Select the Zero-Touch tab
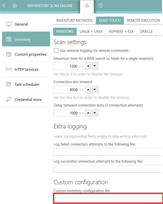The height and width of the screenshot is (204, 163). tap(110, 20)
